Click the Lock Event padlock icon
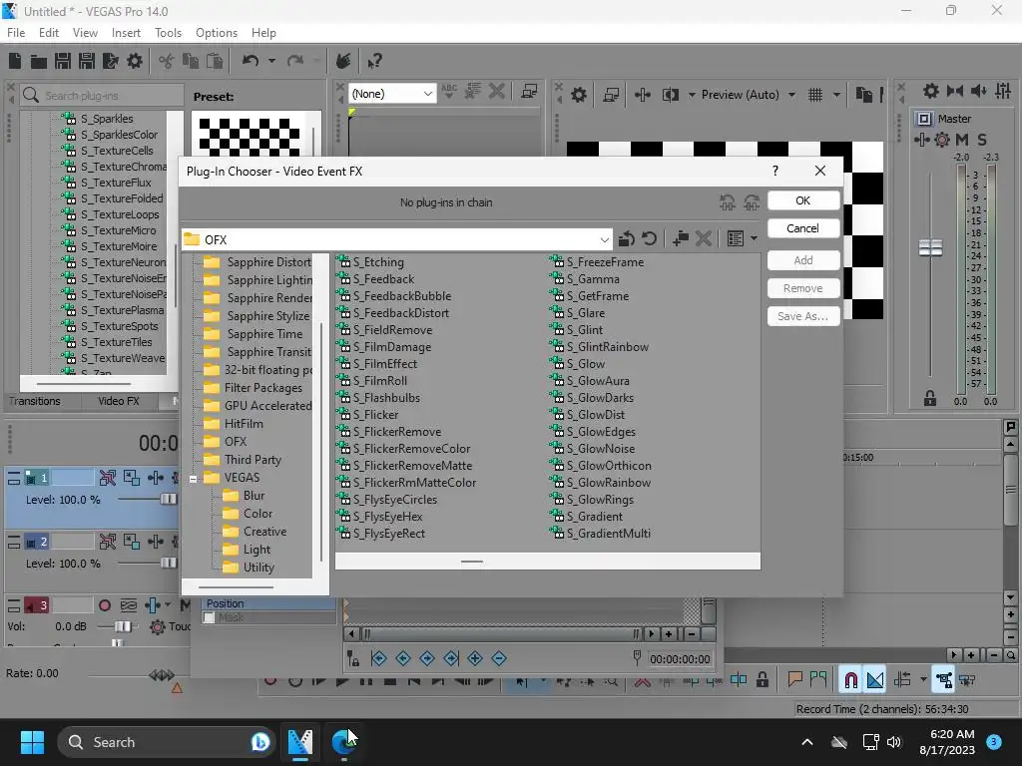Image resolution: width=1022 pixels, height=766 pixels. coord(762,680)
